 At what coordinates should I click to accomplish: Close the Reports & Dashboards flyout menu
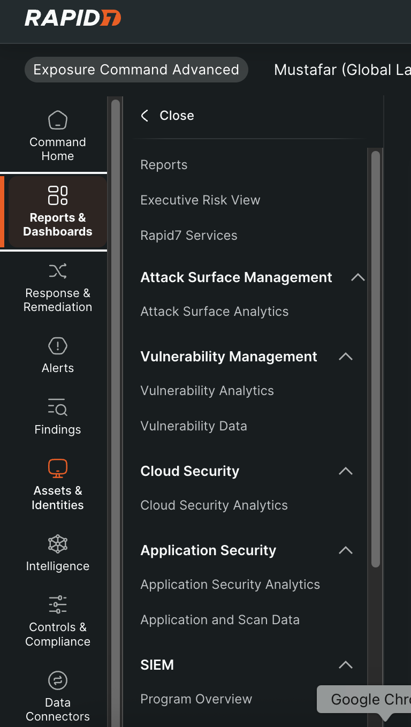tap(168, 116)
